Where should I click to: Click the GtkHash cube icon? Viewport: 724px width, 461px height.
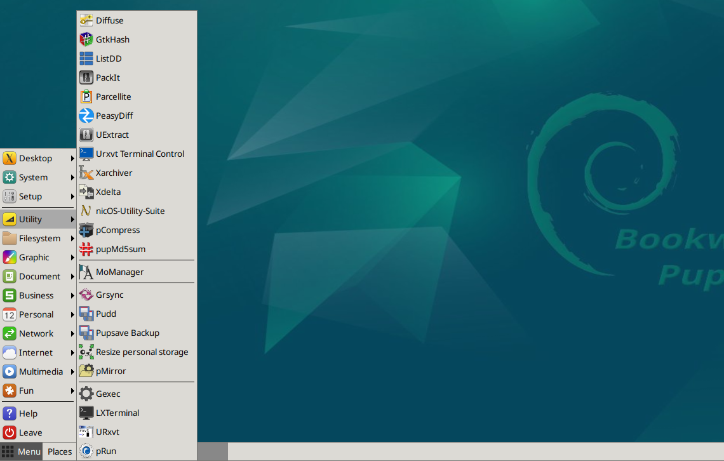tap(86, 39)
